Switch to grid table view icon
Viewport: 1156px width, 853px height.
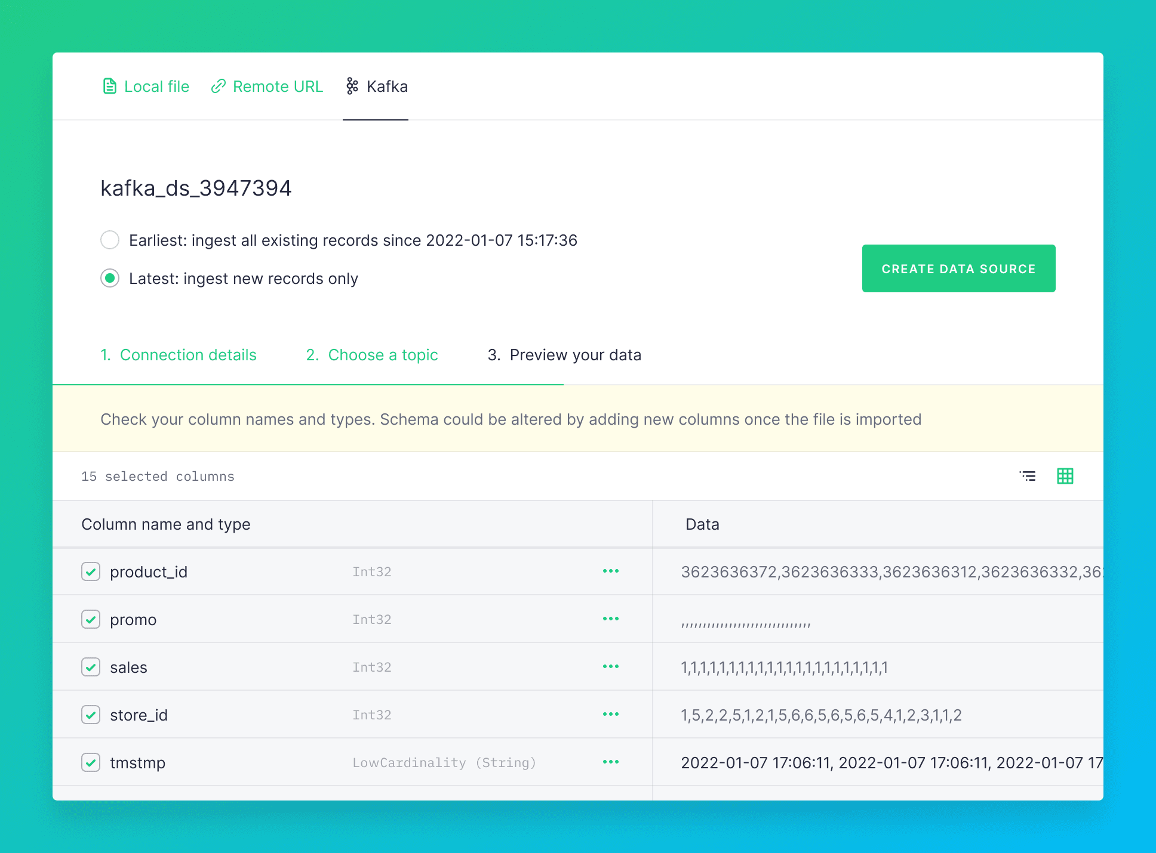1065,476
